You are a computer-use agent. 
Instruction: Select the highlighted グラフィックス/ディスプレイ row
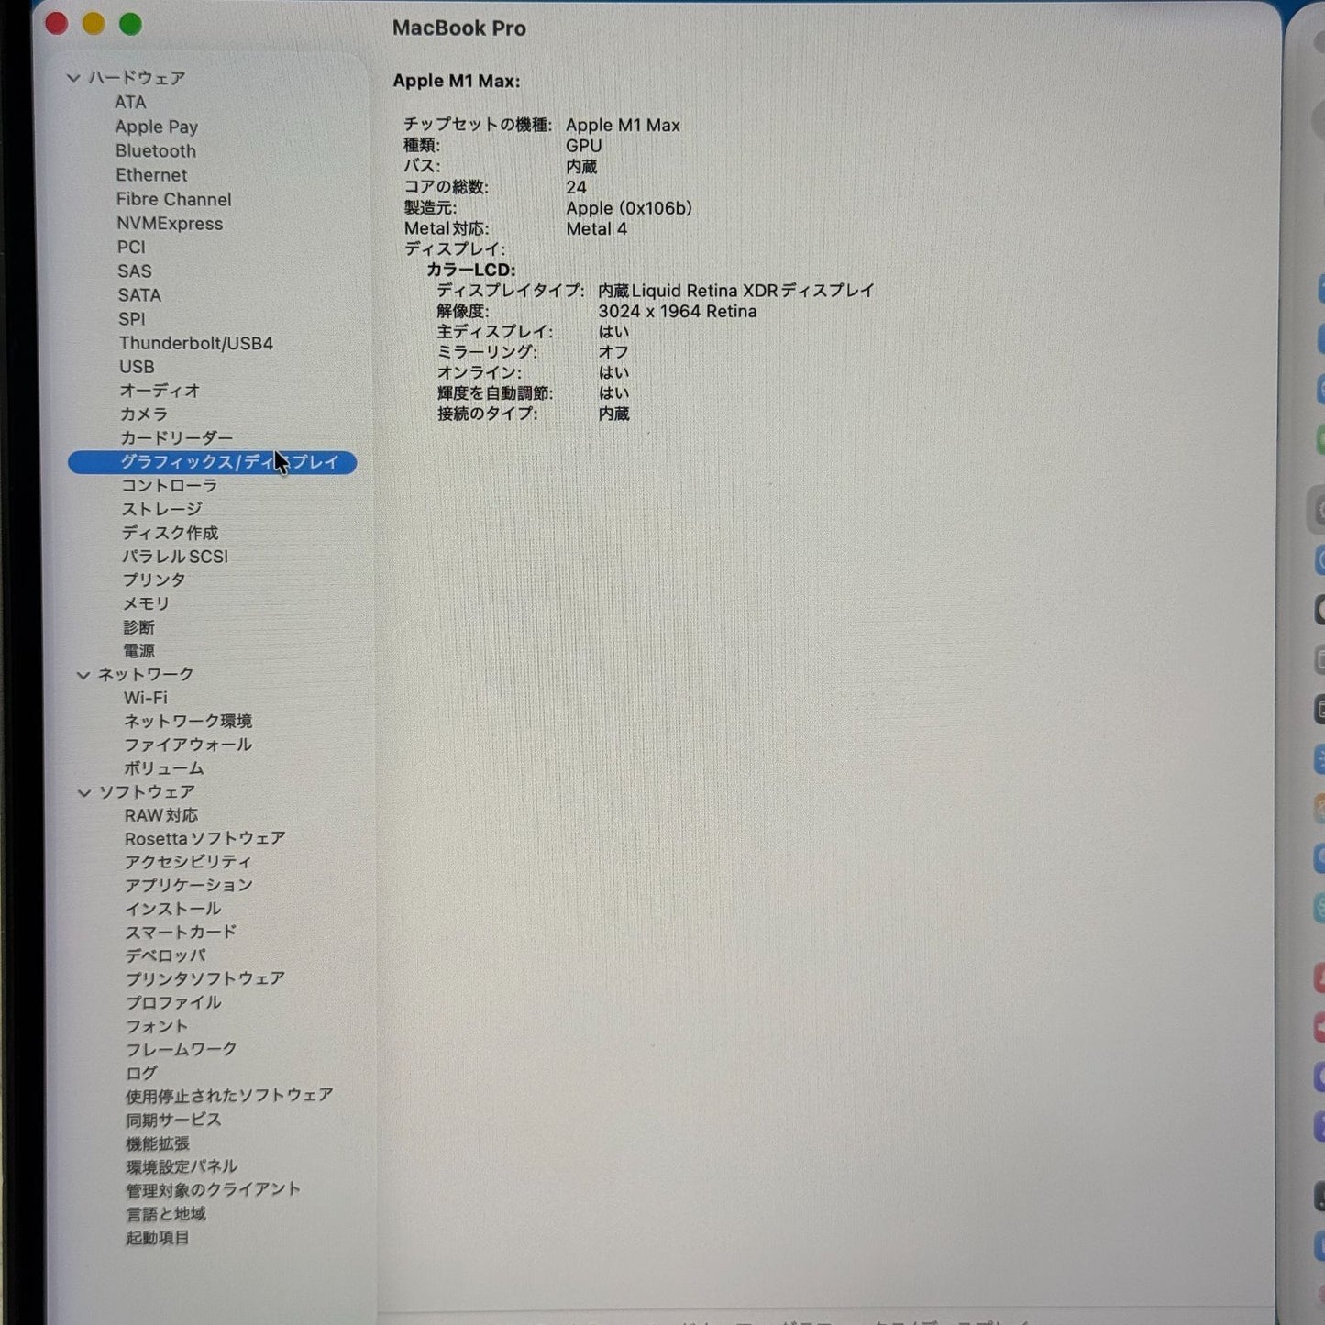[212, 463]
